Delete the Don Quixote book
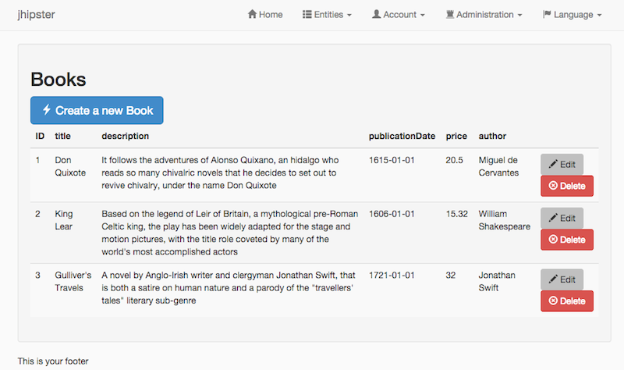 tap(567, 186)
